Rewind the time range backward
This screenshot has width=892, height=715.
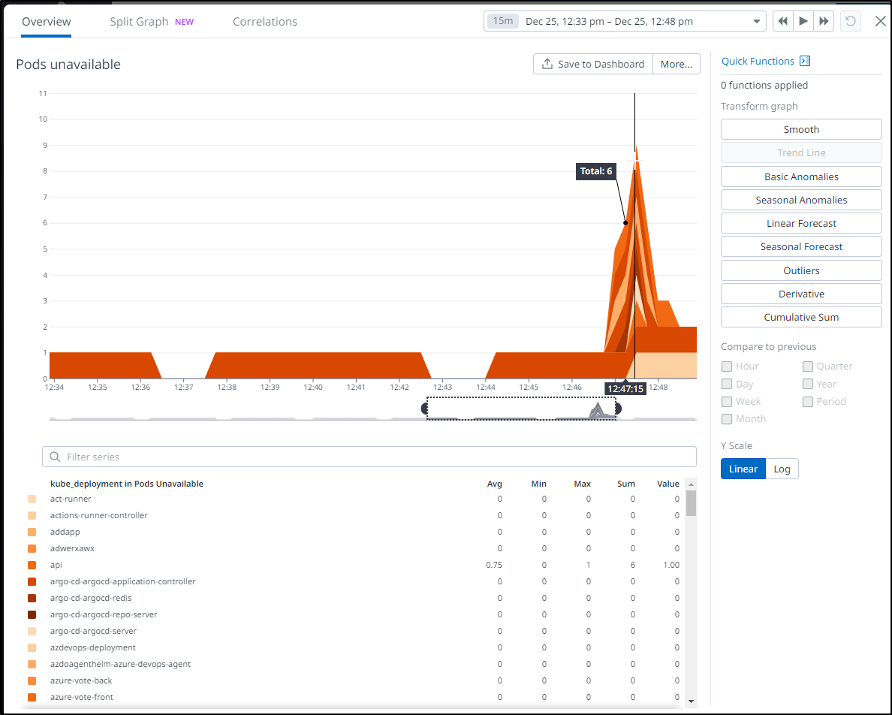[783, 22]
